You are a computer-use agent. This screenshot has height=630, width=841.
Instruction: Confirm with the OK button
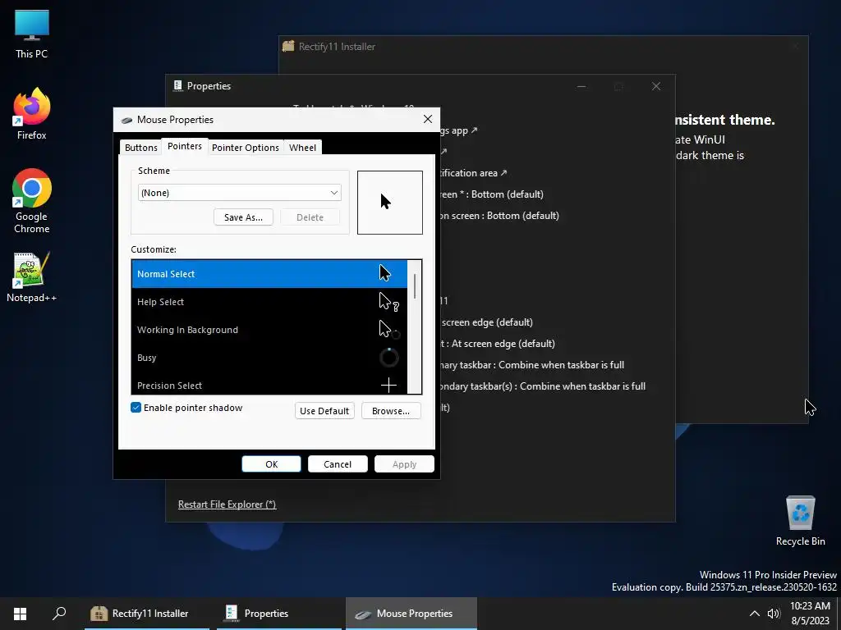coord(271,464)
